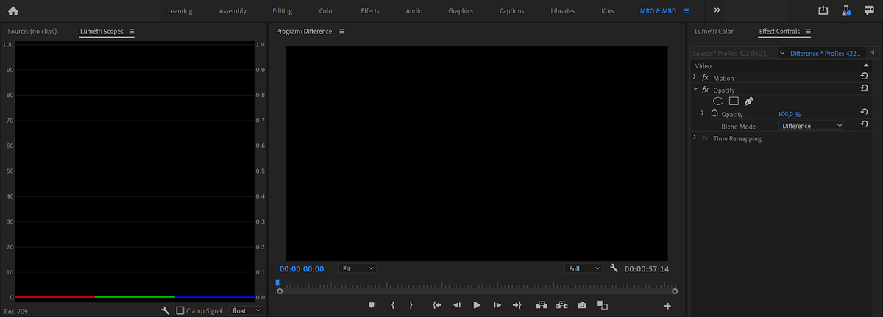Viewport: 883px width, 317px height.
Task: Switch to the Color workspace
Action: tap(327, 11)
